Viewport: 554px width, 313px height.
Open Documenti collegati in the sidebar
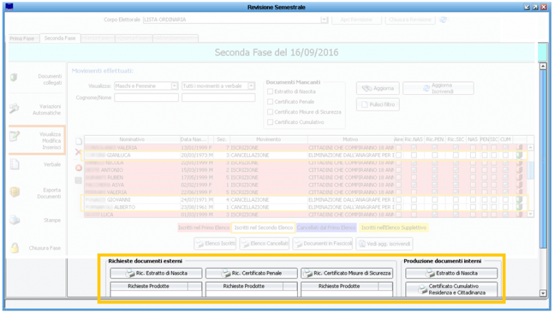pos(35,79)
